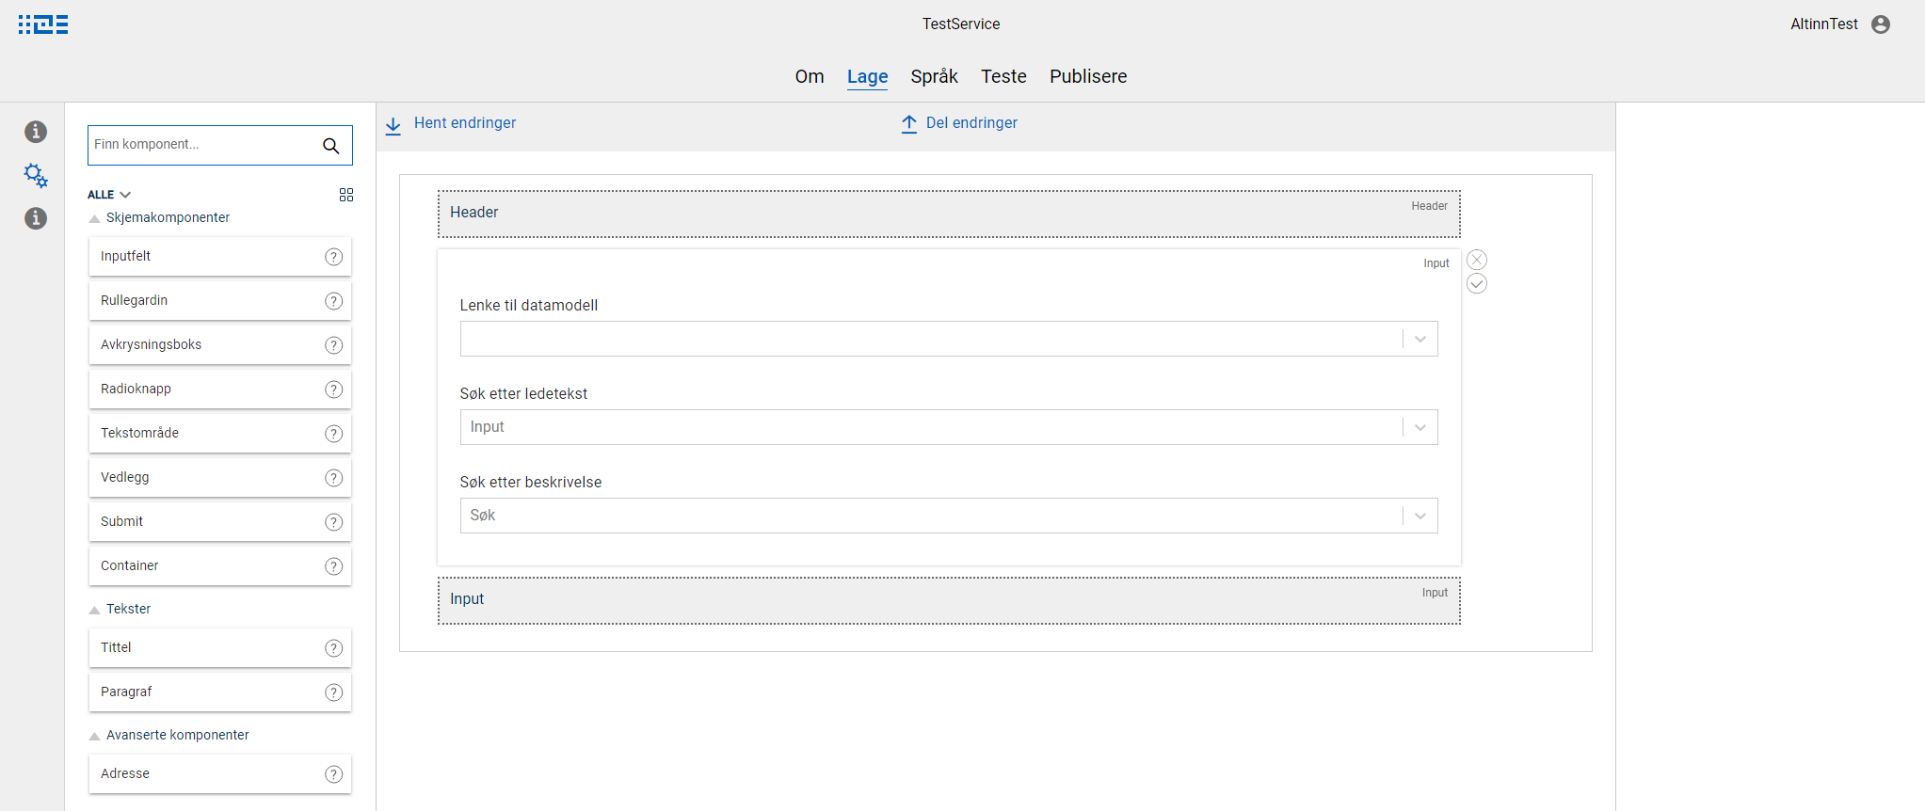
Task: Select the Tekstområde component
Action: coord(220,434)
